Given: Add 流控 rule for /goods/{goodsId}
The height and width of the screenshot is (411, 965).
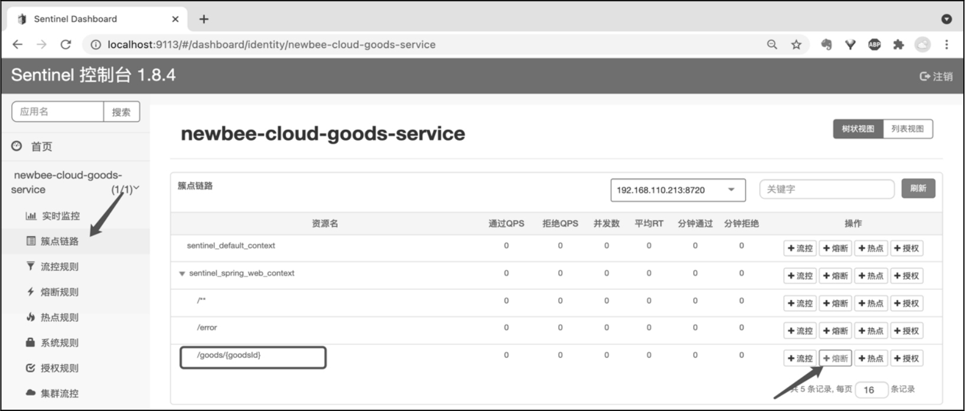Looking at the screenshot, I should (x=800, y=358).
